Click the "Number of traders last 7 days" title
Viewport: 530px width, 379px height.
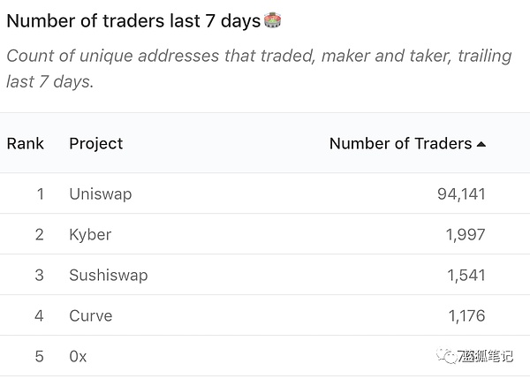pyautogui.click(x=133, y=20)
